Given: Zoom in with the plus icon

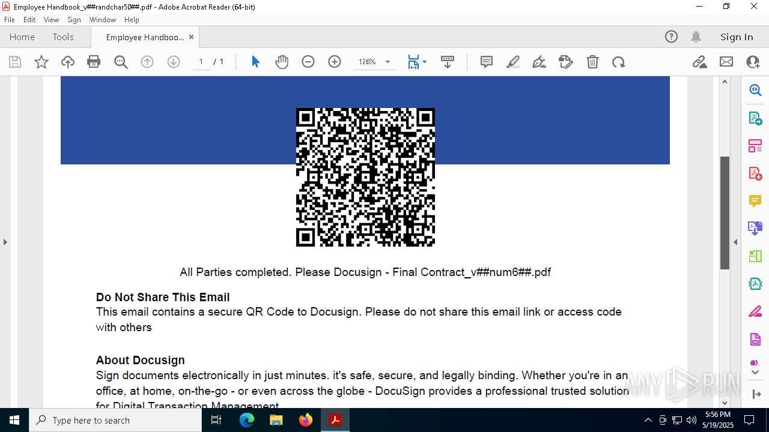Looking at the screenshot, I should click(x=335, y=62).
